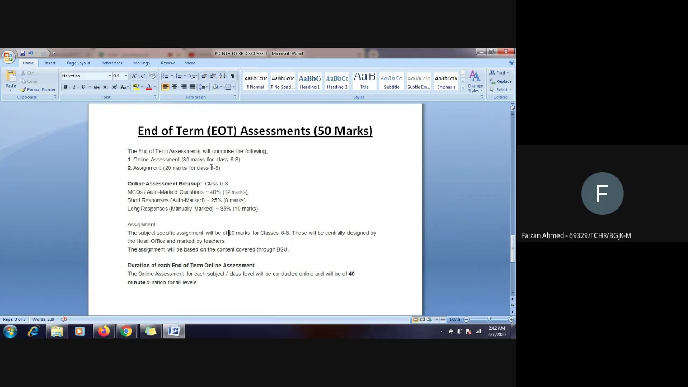Decrease paragraph indent
Screen dimensions: 688x387
coord(204,76)
